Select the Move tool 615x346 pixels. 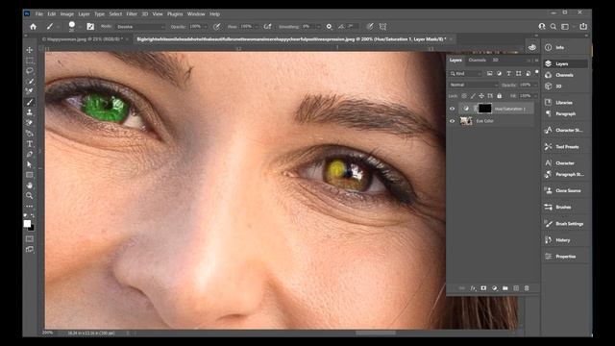pyautogui.click(x=30, y=50)
